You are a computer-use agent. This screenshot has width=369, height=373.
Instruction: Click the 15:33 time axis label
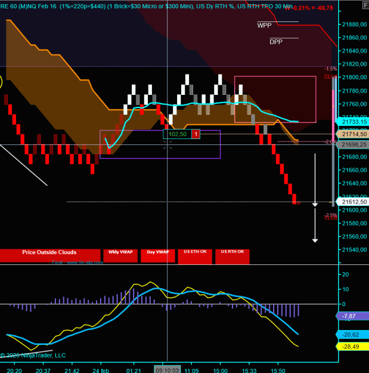coord(249,371)
